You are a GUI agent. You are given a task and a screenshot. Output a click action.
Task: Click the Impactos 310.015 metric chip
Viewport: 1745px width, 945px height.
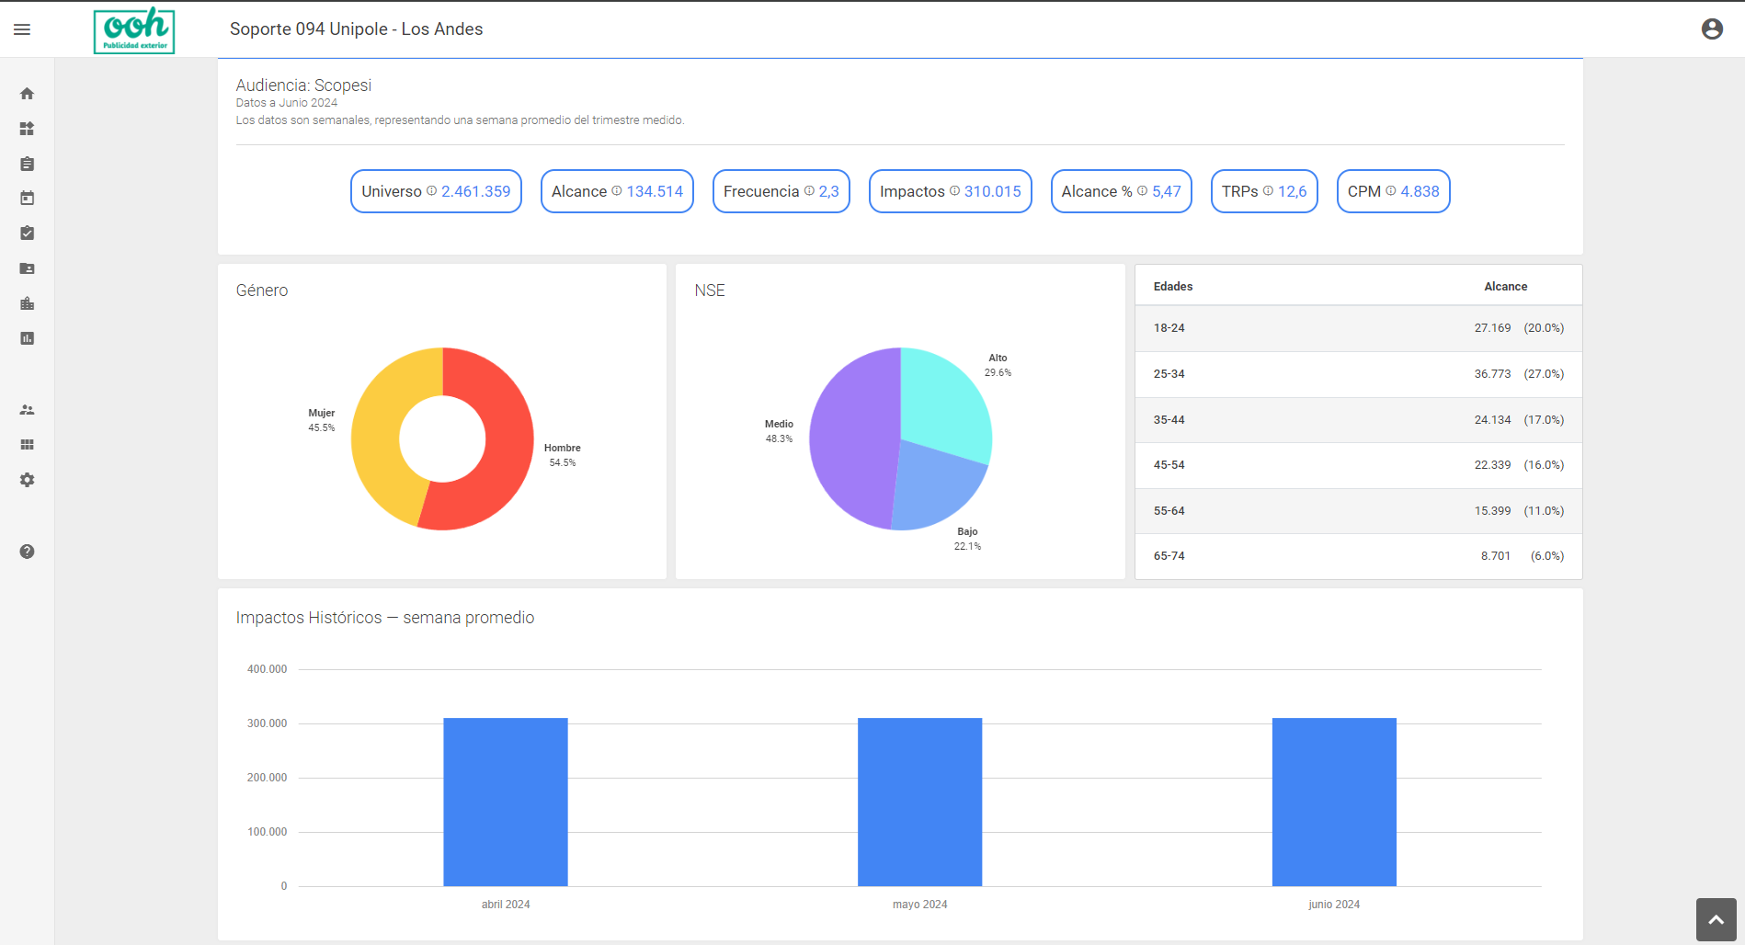[x=950, y=191]
